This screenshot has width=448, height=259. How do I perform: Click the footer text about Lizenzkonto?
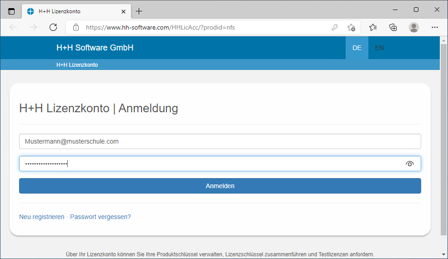(220, 254)
